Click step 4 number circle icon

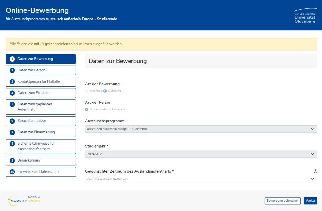[x=12, y=93]
